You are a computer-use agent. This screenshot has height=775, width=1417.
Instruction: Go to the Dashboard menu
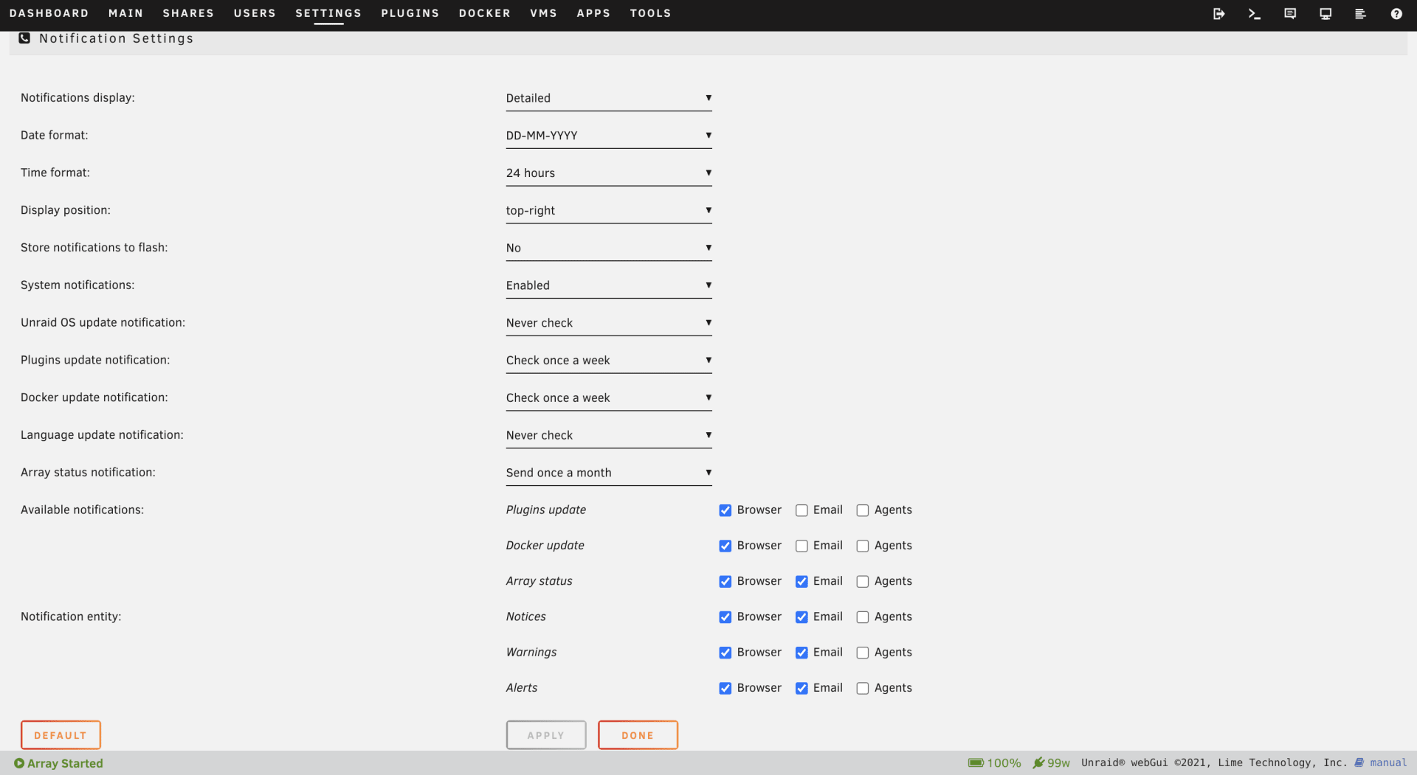coord(49,13)
